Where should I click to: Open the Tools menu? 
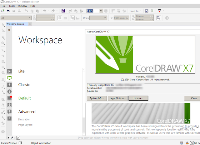pos(12,6)
